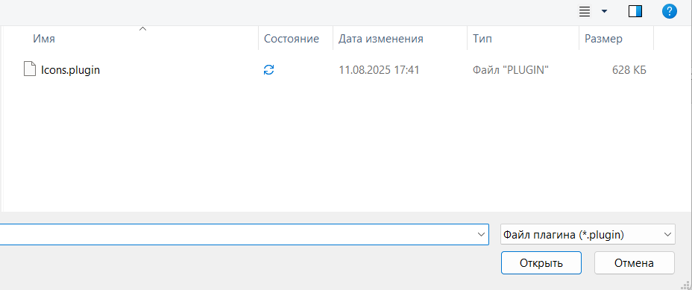Sort by the Состояние column header
This screenshot has height=290, width=692.
click(x=292, y=39)
